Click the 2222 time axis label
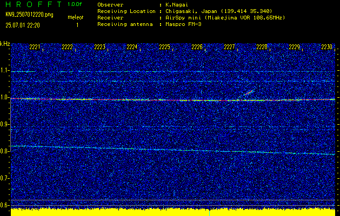This screenshot has width=340, height=216. click(x=67, y=47)
